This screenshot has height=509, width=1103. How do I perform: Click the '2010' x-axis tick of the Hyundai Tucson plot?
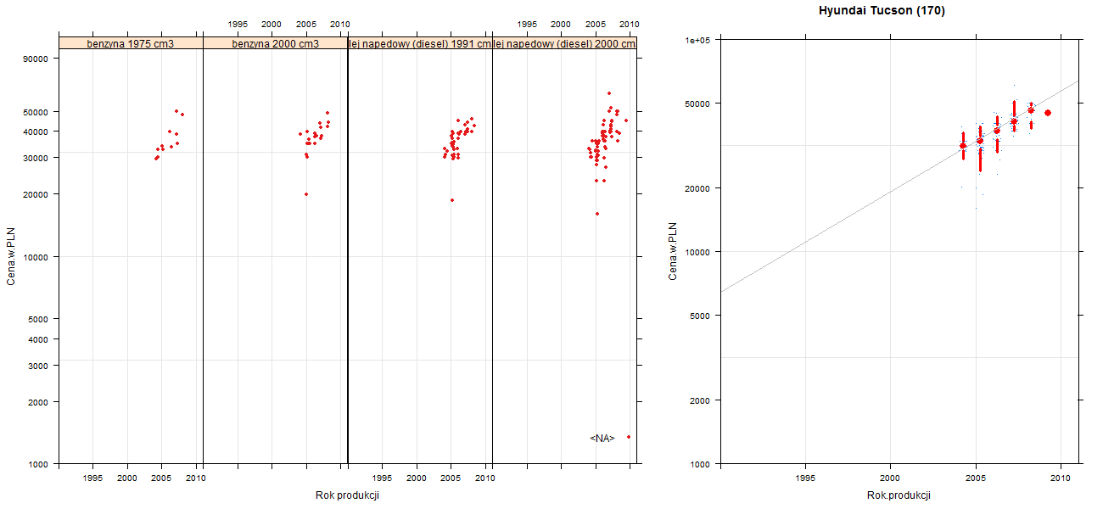pyautogui.click(x=1061, y=479)
